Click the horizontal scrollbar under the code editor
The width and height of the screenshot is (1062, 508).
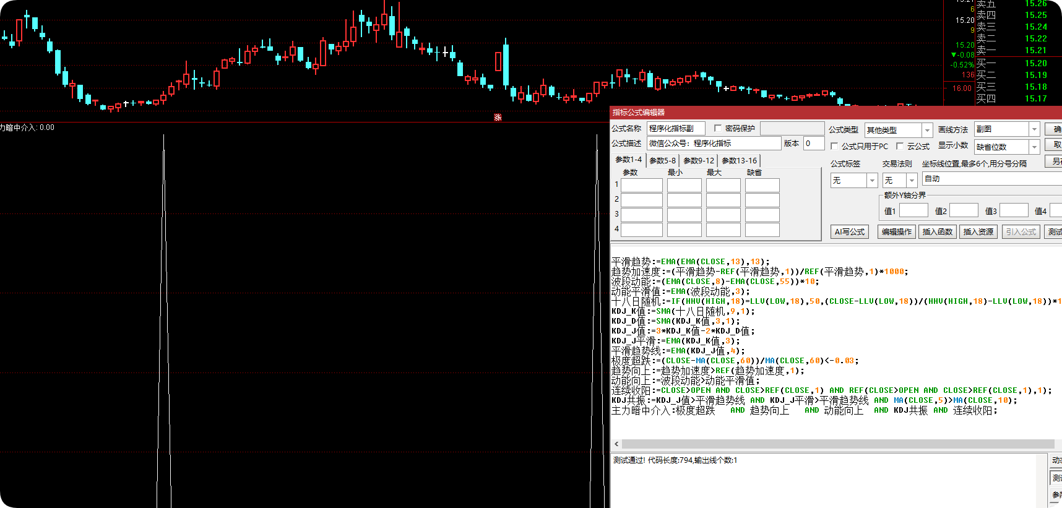tap(838, 444)
